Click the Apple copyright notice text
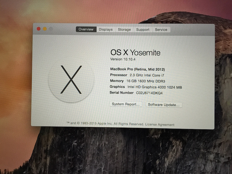 coord(105,124)
